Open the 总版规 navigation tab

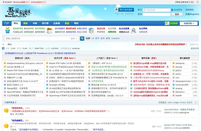(57, 23)
